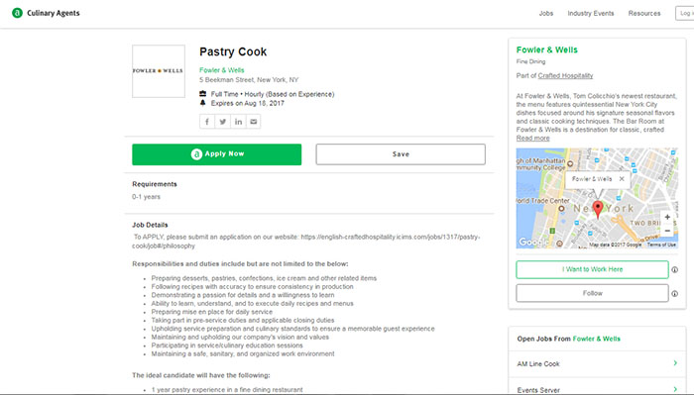694x395 pixels.
Task: Expand the AM Line Cook job arrow
Action: click(x=675, y=363)
